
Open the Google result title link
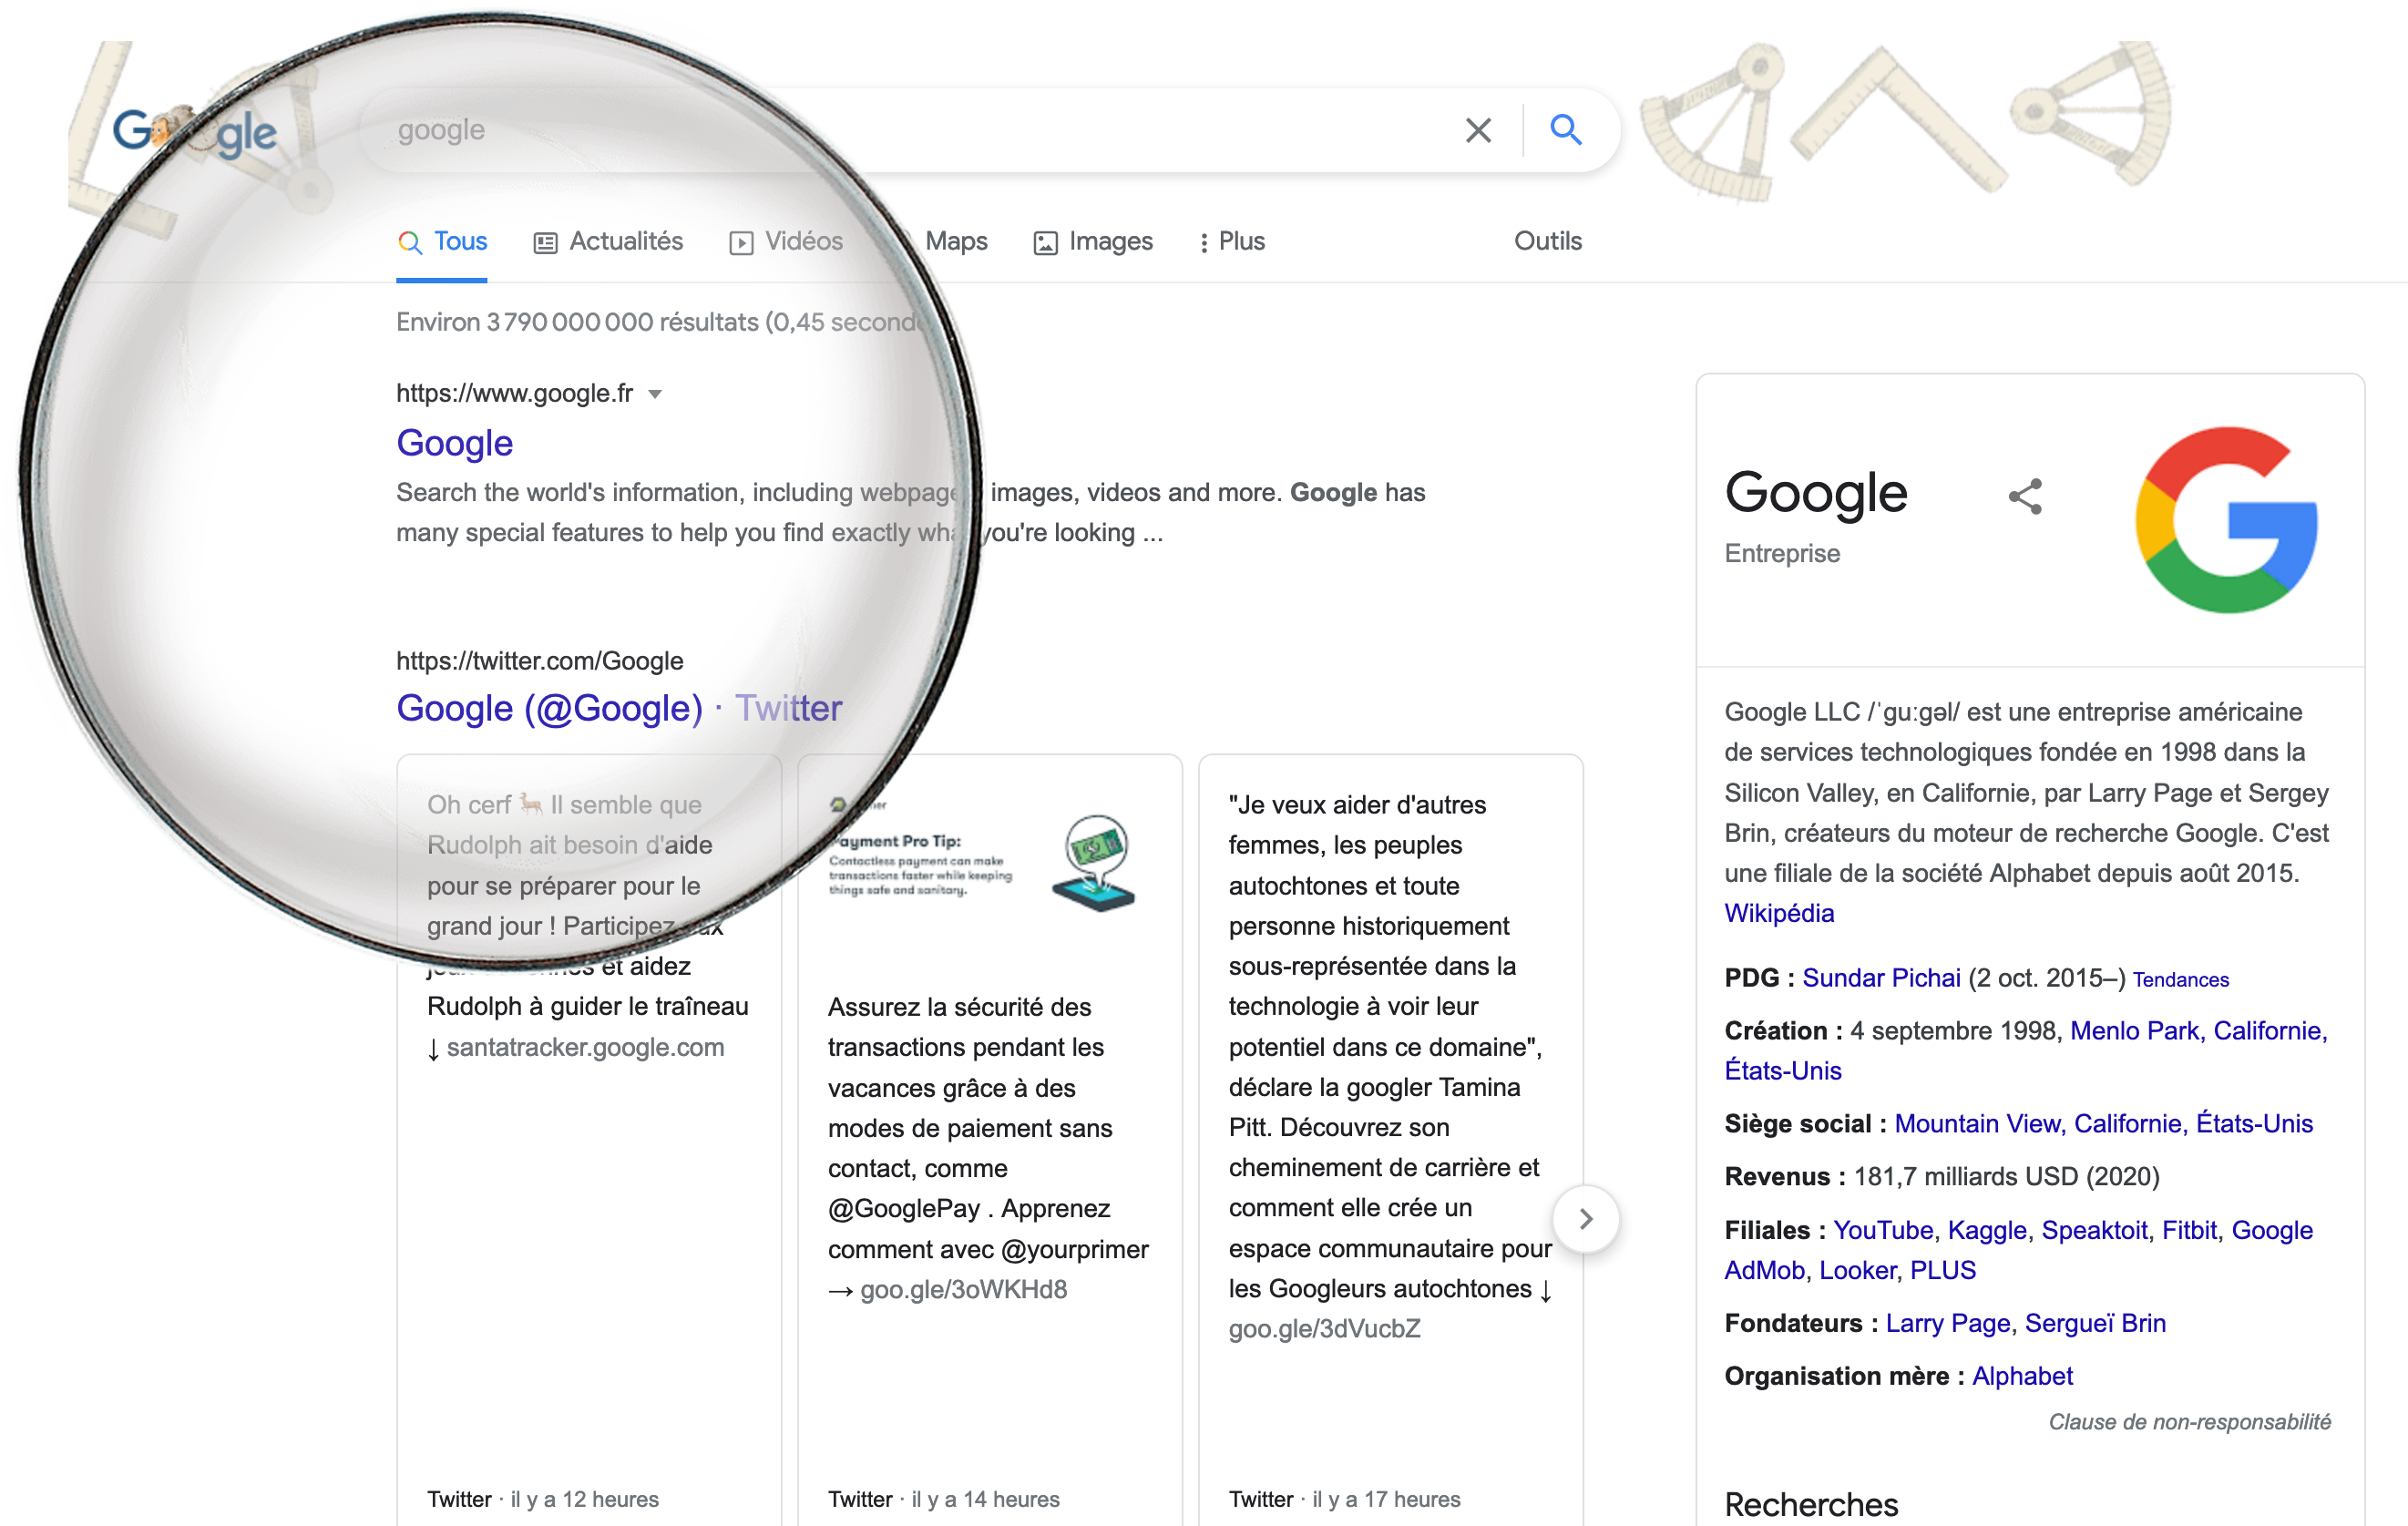tap(455, 443)
